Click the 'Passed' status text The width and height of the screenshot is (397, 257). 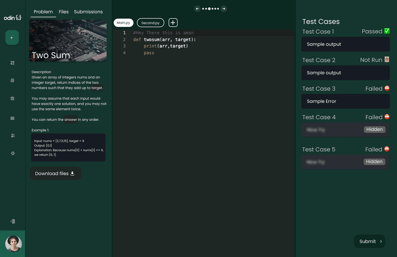(x=372, y=31)
